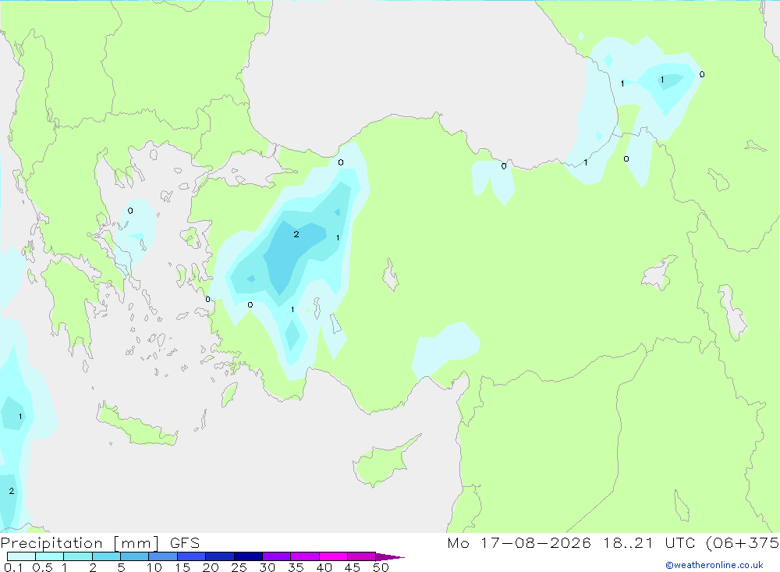The height and width of the screenshot is (572, 780).
Task: Click the '0.5' legend scale label
Action: pyautogui.click(x=42, y=567)
